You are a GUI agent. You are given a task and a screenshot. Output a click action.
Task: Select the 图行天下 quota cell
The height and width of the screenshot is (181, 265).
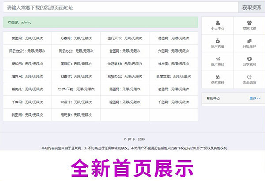tap(125, 38)
